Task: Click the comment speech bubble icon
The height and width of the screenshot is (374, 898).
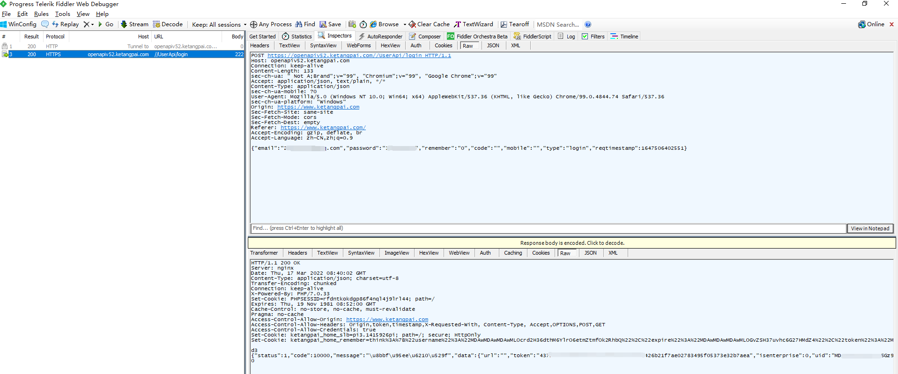Action: point(45,24)
